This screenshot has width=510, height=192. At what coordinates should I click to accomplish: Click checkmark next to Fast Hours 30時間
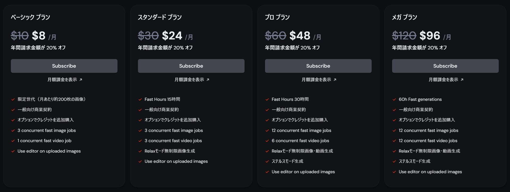click(267, 100)
